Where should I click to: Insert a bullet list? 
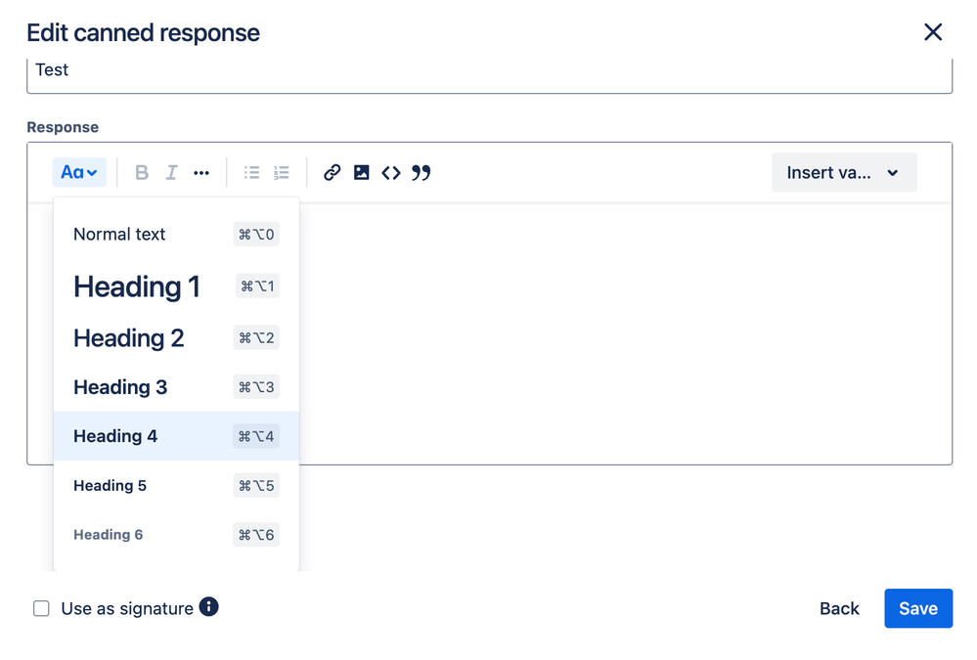click(x=251, y=173)
